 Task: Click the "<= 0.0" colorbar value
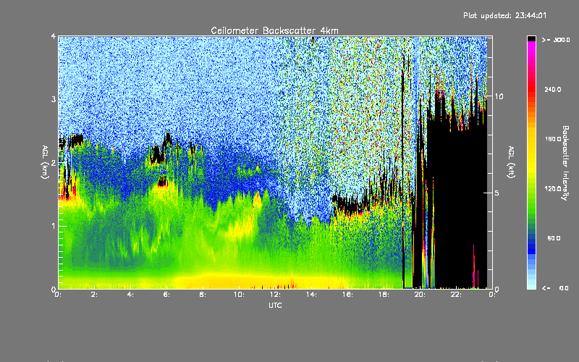pyautogui.click(x=555, y=288)
